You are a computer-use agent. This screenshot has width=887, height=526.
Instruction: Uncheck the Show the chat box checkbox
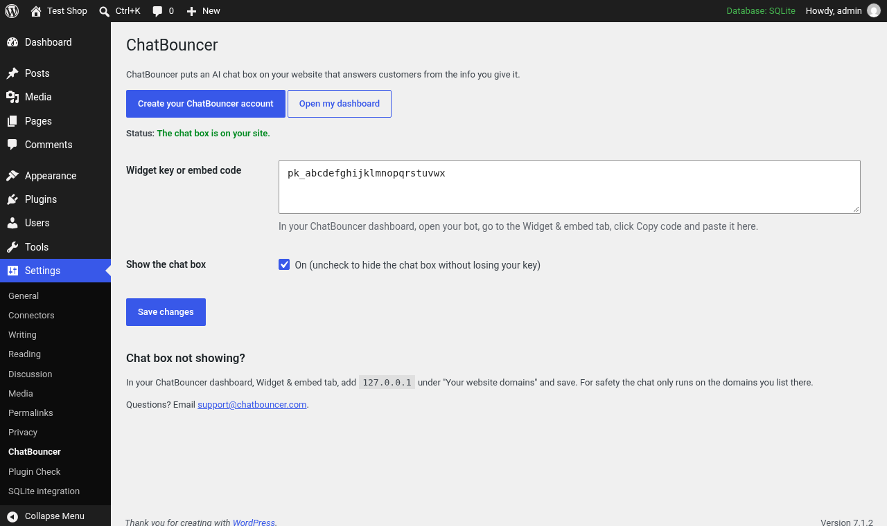coord(284,264)
